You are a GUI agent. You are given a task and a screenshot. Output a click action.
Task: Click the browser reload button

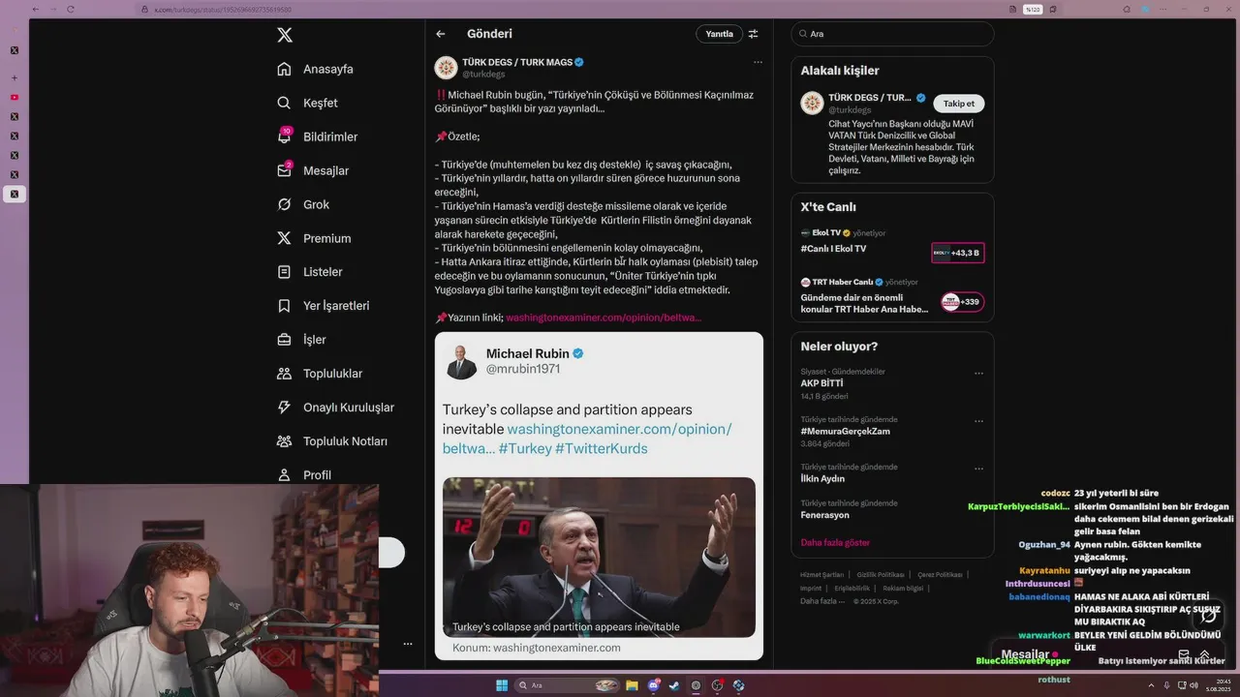pos(71,9)
